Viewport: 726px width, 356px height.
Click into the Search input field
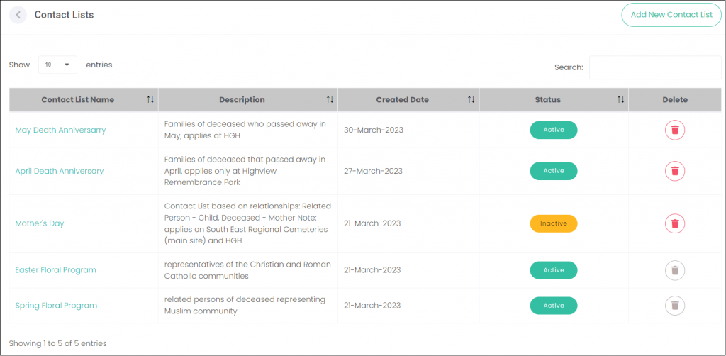pyautogui.click(x=655, y=67)
